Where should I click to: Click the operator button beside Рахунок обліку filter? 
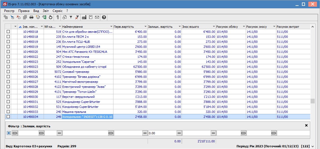point(243,133)
